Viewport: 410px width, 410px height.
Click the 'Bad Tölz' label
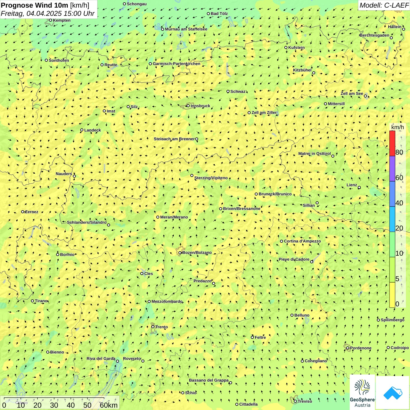[219, 13]
